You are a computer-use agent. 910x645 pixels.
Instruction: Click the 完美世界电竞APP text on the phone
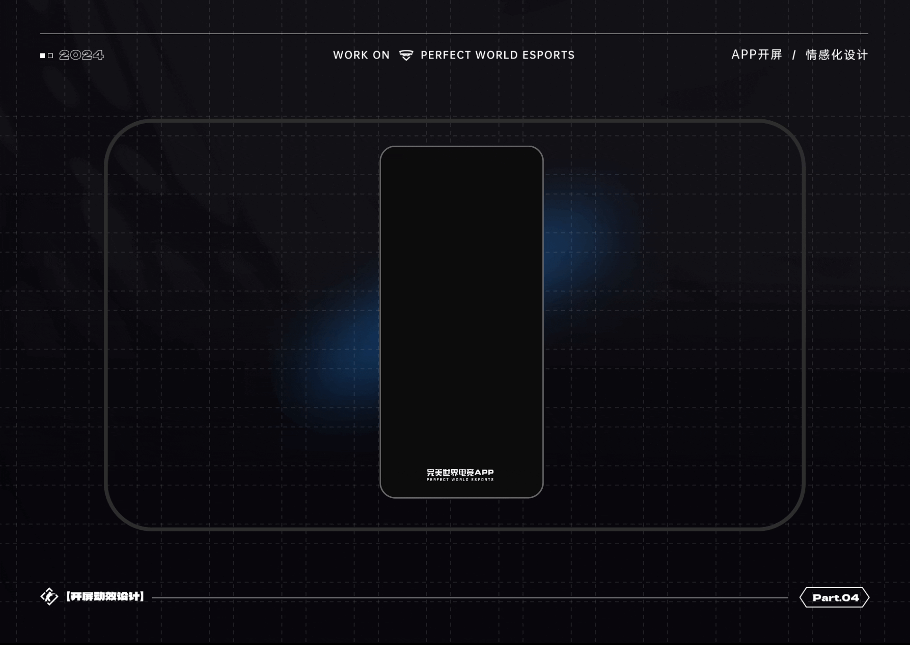click(460, 472)
